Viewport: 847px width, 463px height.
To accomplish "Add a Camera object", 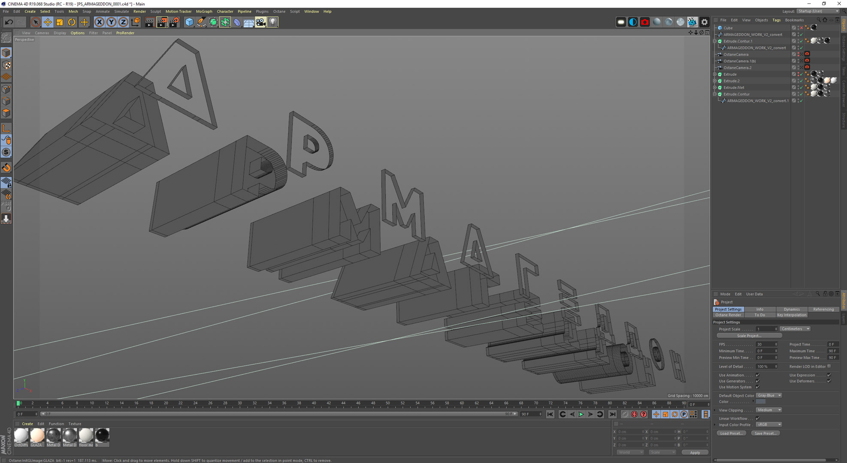I will (260, 22).
